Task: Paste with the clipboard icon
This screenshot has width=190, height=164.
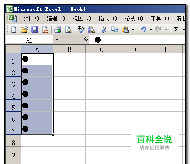Action: [x=125, y=30]
